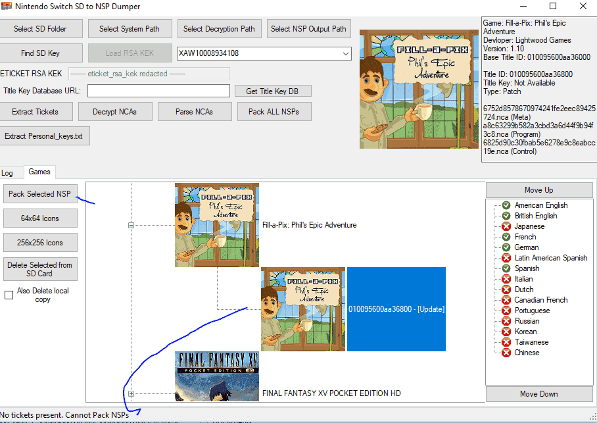Click the Latin American Spanish red cross icon
The image size is (597, 423).
click(x=506, y=258)
